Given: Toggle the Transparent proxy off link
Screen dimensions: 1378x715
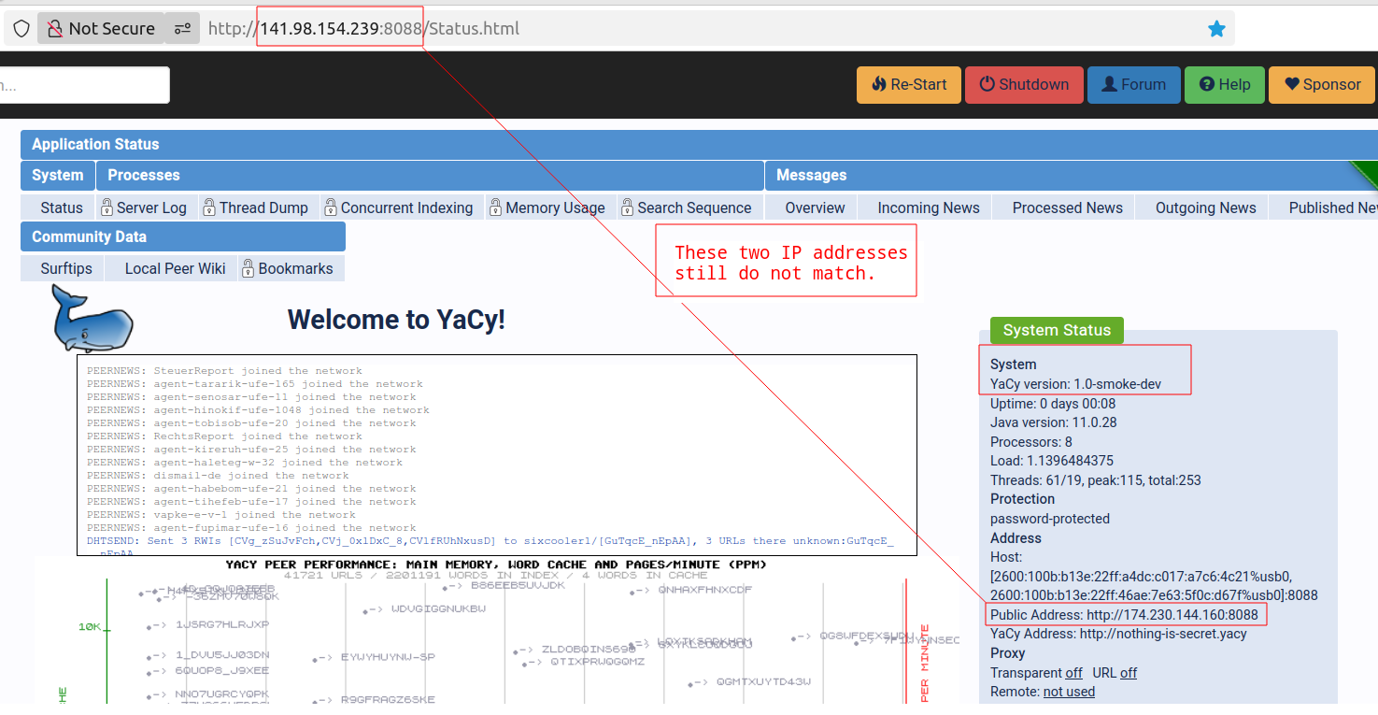Looking at the screenshot, I should point(1073,673).
